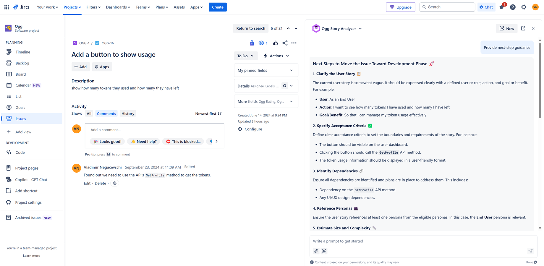Screen dimensions: 544x266
Task: Open the VN profile avatar menu
Action: coord(535,7)
